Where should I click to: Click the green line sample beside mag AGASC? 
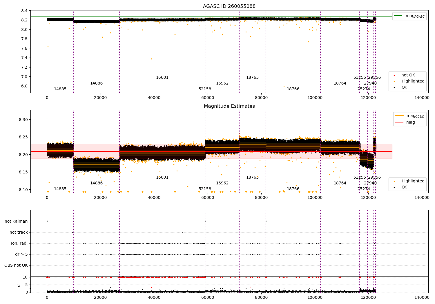(x=398, y=16)
